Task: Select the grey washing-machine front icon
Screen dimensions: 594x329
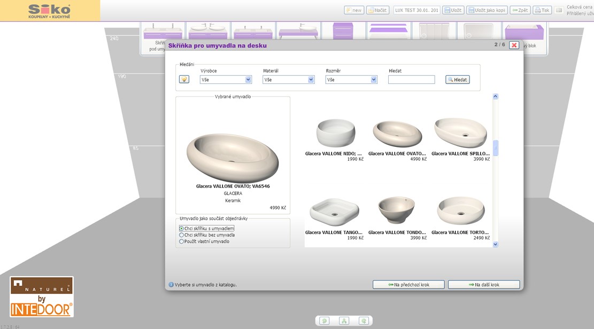Action: coord(479,31)
